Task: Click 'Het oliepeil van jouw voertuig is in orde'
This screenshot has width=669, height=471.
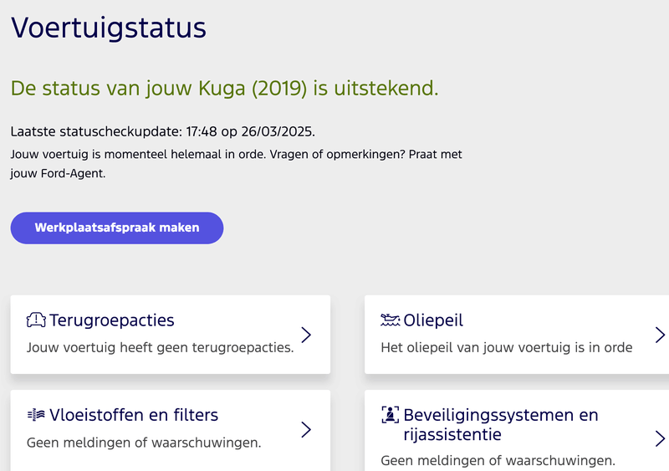Action: [x=506, y=347]
